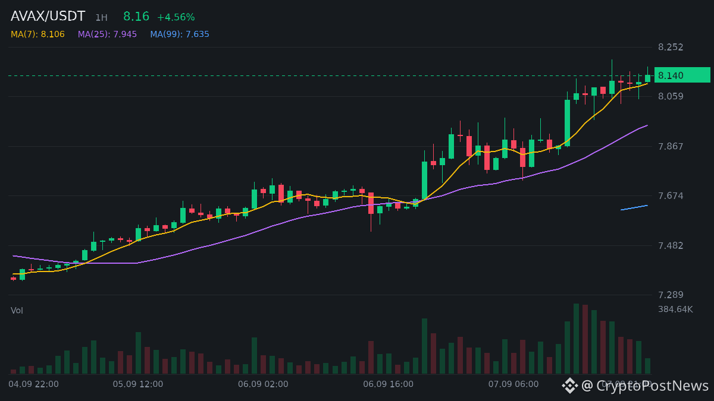Click the +4.56% change percentage

click(x=176, y=18)
